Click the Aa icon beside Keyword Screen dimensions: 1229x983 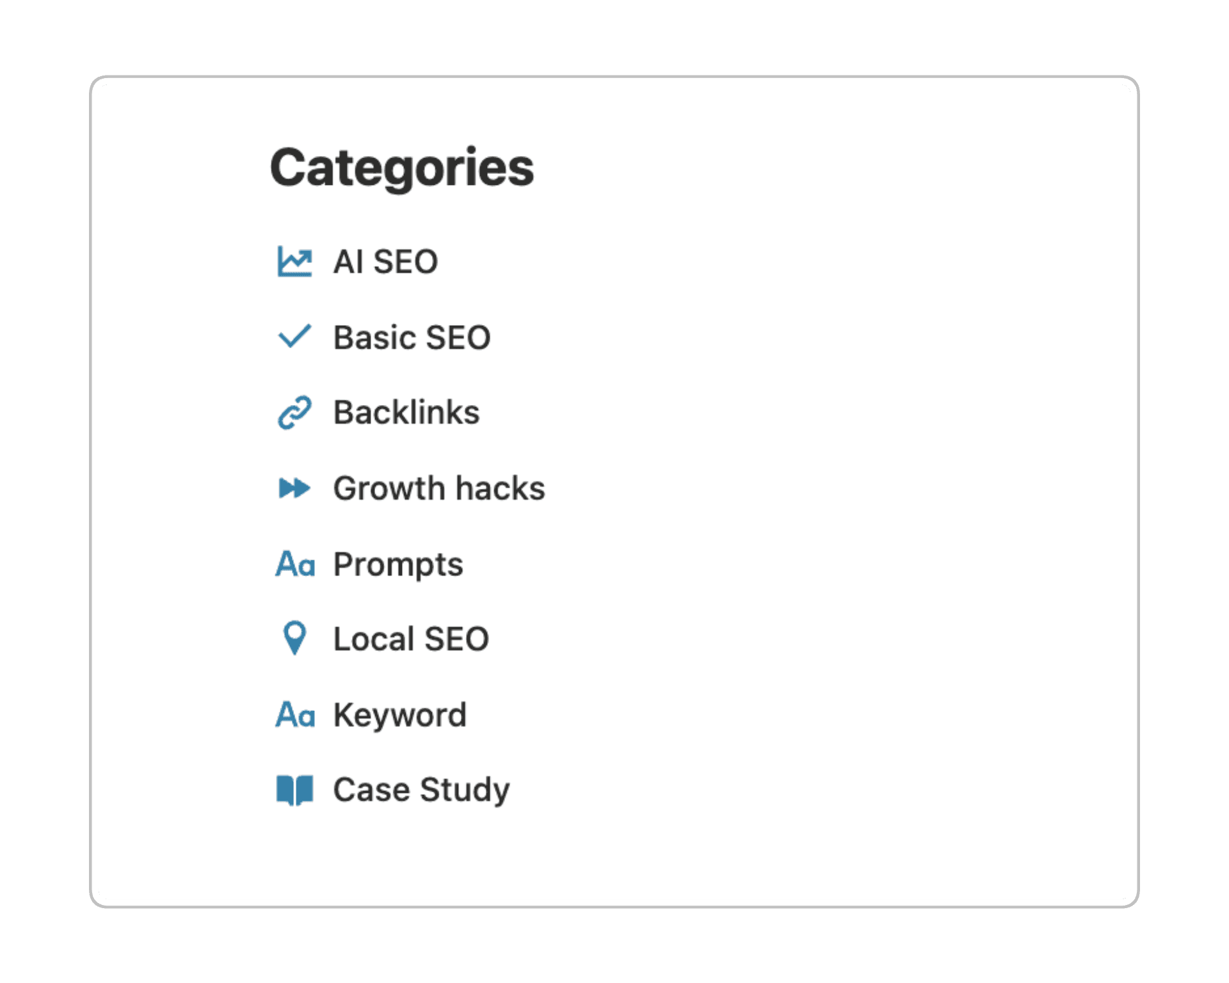coord(294,715)
